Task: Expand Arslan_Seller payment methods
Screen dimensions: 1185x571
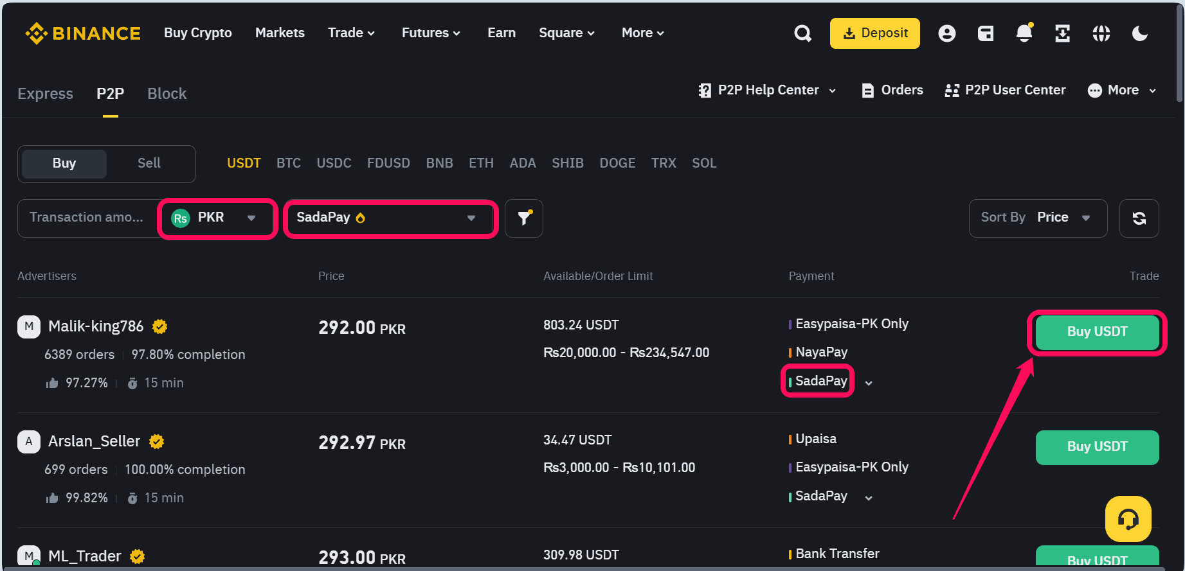Action: click(869, 498)
